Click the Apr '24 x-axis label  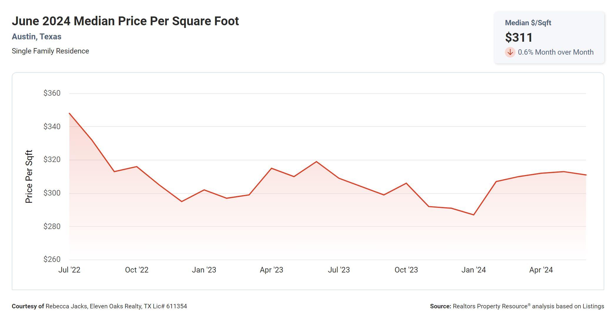541,270
